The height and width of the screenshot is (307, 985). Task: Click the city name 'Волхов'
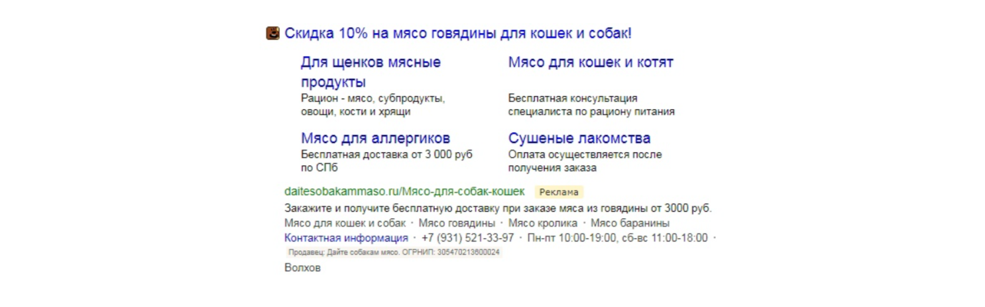(x=302, y=268)
